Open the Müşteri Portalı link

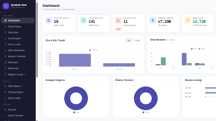tap(18, 75)
